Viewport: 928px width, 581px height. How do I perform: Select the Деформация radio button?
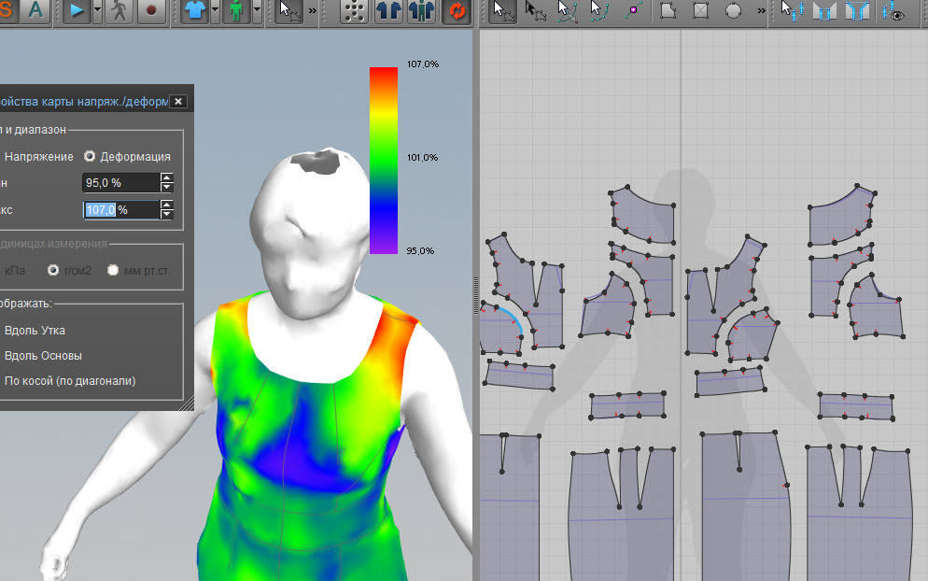pos(91,156)
